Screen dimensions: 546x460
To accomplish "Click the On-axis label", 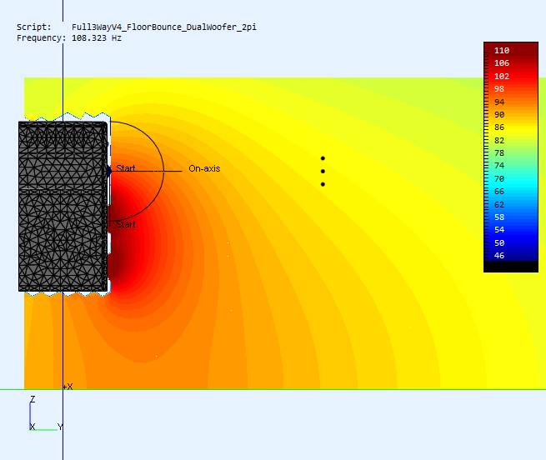I will [x=204, y=168].
